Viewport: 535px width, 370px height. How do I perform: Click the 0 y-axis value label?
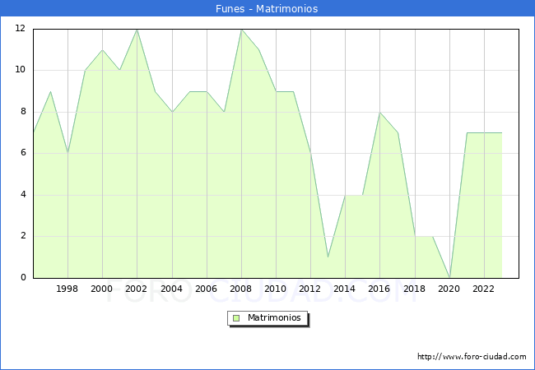point(23,278)
